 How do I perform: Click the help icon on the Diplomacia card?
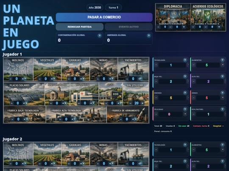173,18
